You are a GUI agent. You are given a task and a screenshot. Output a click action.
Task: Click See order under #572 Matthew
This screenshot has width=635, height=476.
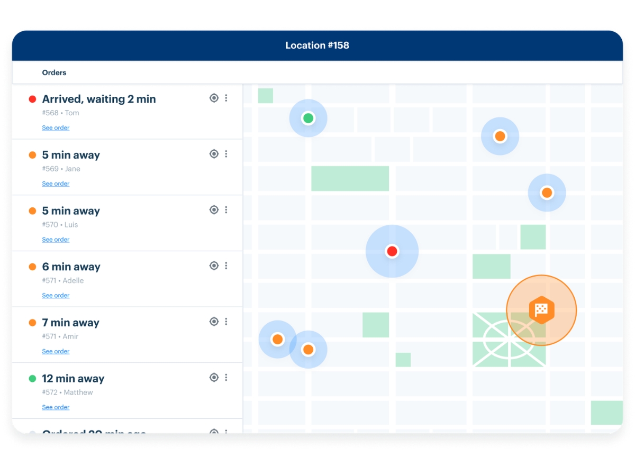(x=56, y=407)
